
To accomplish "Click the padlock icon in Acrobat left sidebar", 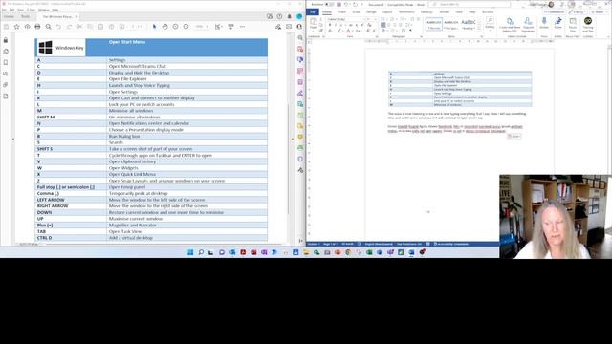I will click(6, 40).
